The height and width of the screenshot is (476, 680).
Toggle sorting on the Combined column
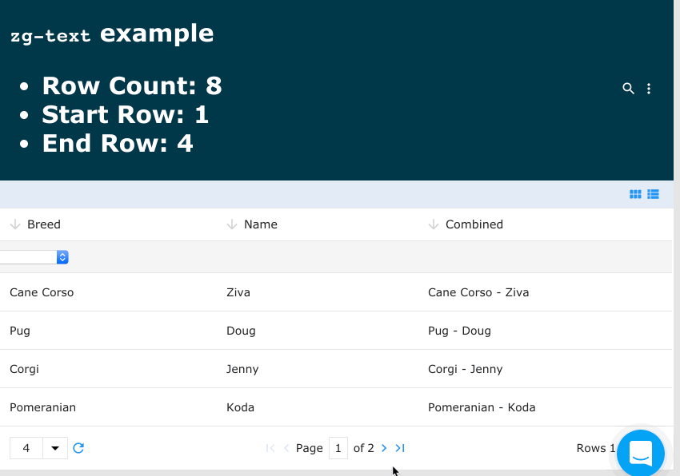coord(475,224)
